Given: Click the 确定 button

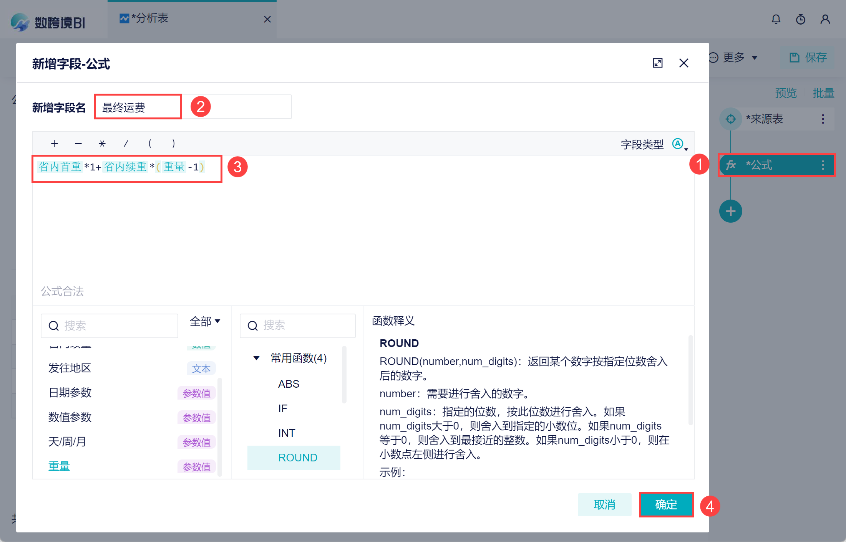Looking at the screenshot, I should click(666, 504).
